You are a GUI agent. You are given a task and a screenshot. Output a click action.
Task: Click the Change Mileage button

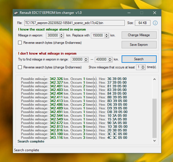pyautogui.click(x=139, y=35)
